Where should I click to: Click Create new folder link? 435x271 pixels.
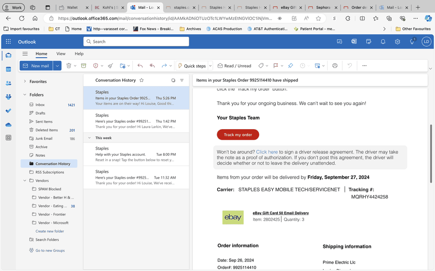click(x=50, y=231)
